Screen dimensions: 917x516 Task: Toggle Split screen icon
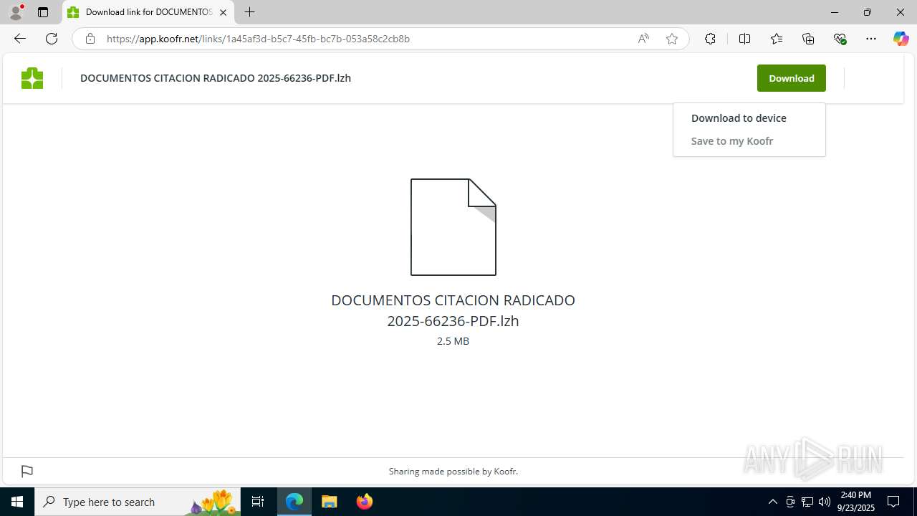744,39
